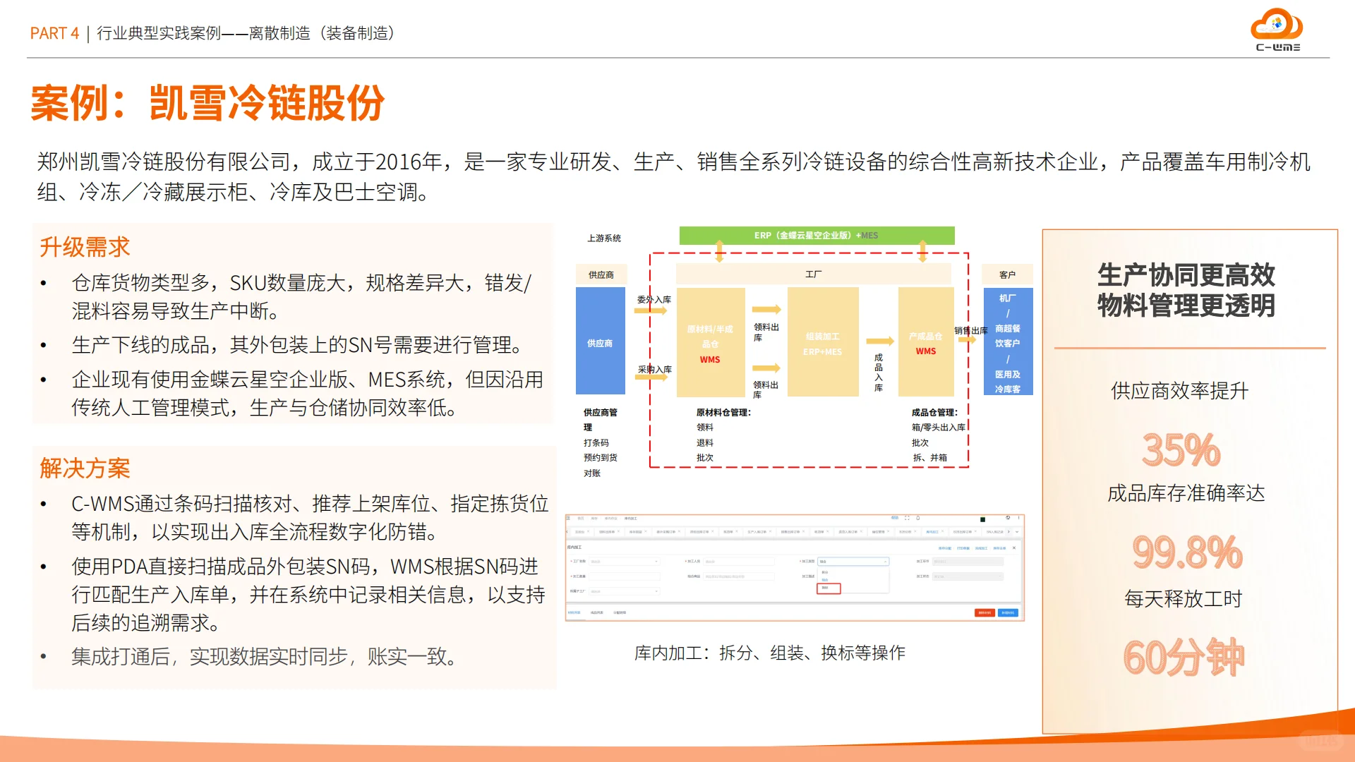Click the hamburger menu icon in WMS screenshot

568,518
